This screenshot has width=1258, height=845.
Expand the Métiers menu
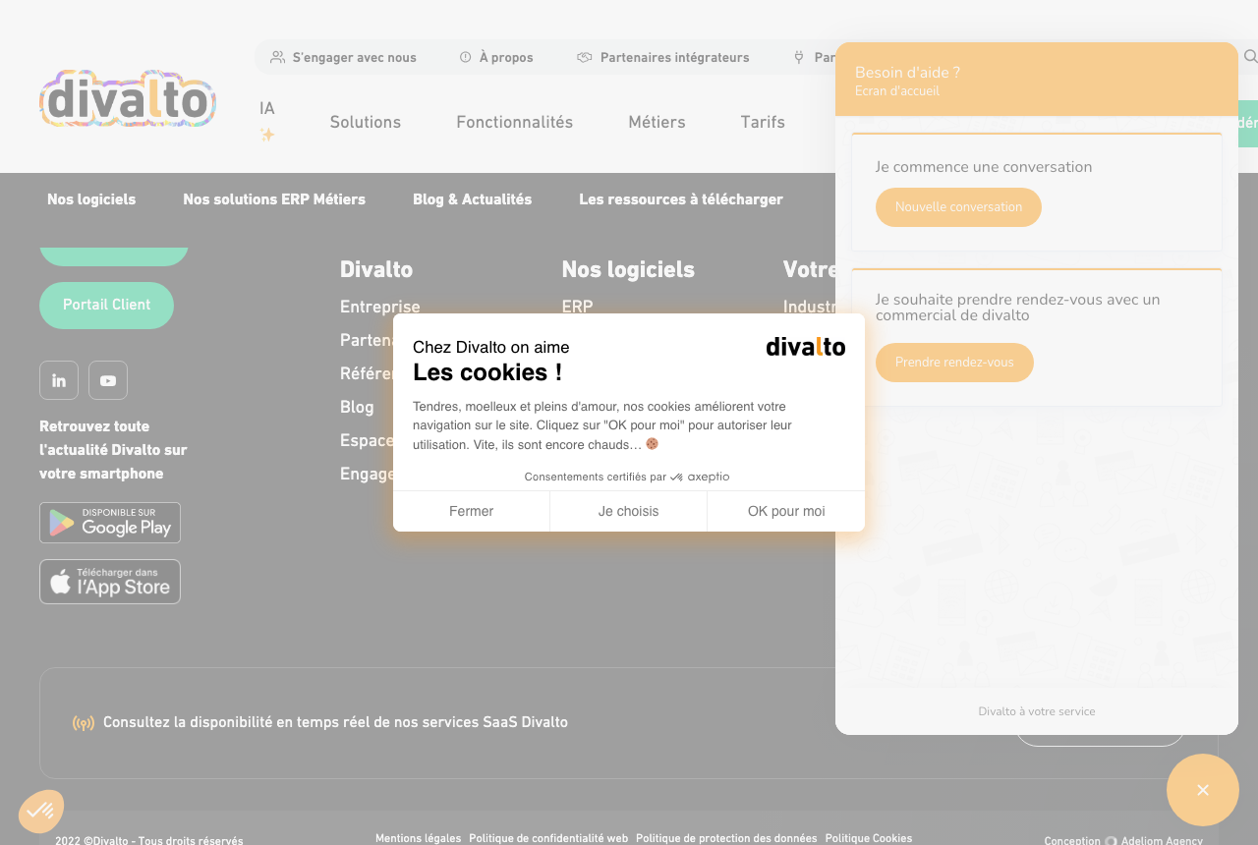point(658,123)
